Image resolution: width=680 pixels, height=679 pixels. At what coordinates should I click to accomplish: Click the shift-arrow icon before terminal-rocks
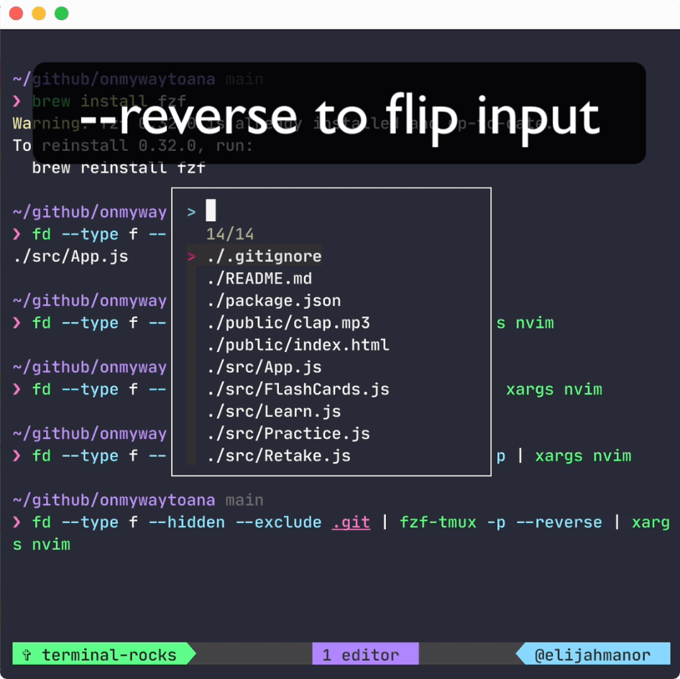pos(26,655)
